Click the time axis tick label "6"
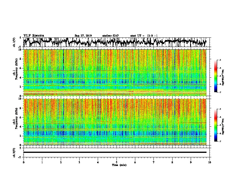Screen dimensions: 236x182 coord(135,162)
